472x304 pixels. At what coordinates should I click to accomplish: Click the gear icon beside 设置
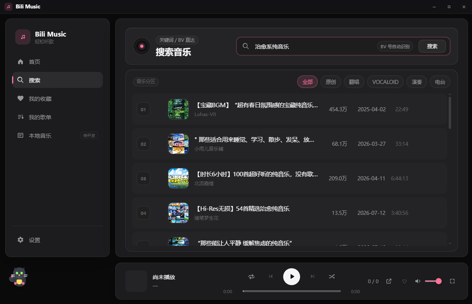[x=20, y=240]
